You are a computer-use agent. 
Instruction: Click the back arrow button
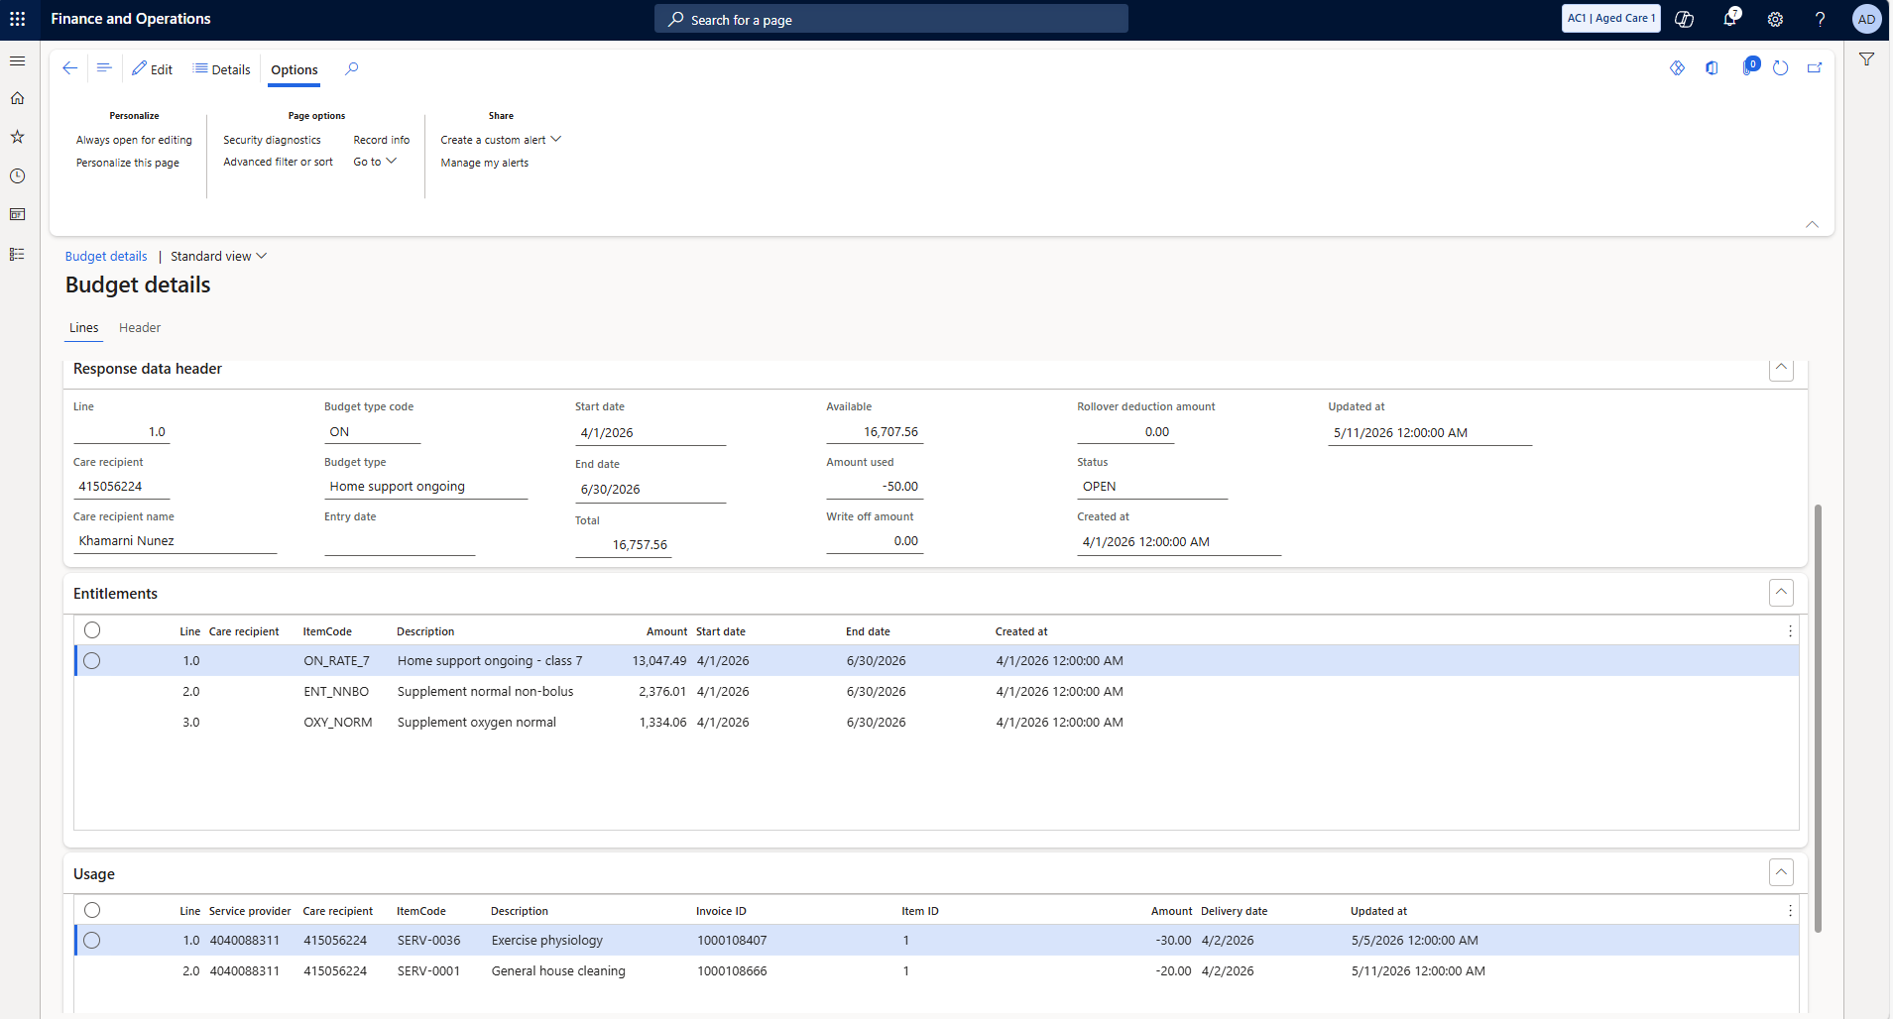69,68
